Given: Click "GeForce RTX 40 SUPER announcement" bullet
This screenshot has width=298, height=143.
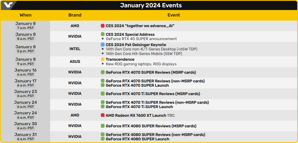Looking at the screenshot, I should (141, 39).
